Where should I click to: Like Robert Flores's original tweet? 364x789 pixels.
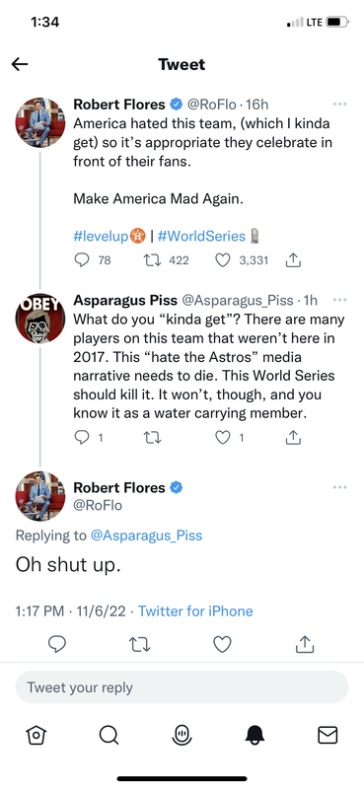(x=223, y=260)
